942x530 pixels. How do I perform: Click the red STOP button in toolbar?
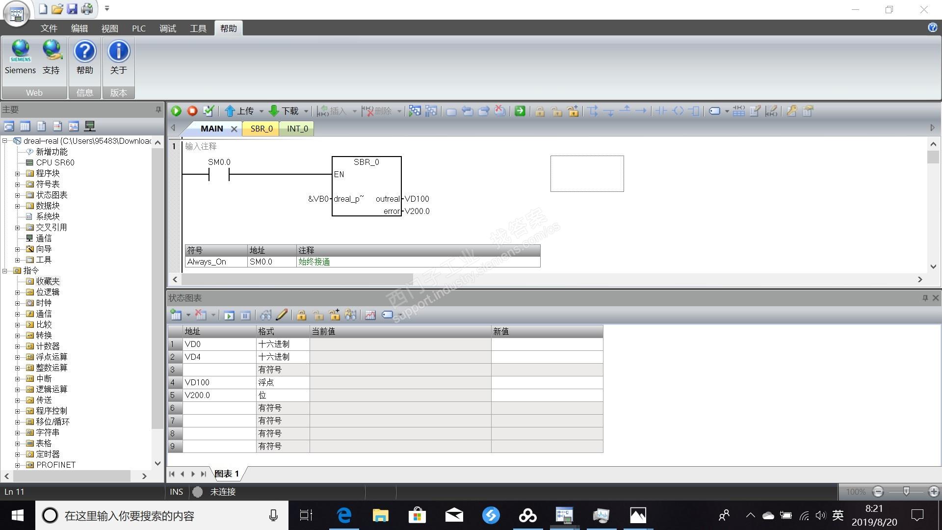(192, 111)
